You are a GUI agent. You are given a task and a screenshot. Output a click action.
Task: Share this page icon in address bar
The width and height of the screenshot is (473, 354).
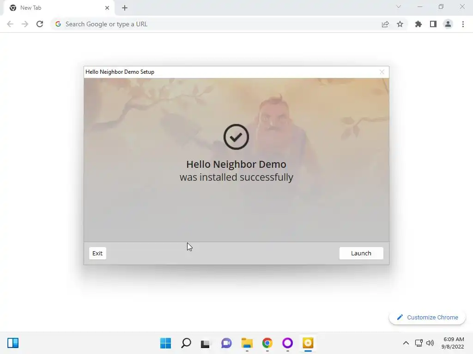coord(385,24)
